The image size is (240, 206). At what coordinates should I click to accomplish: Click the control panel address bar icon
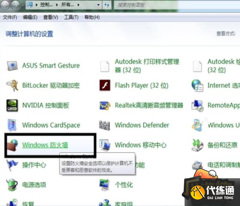pyautogui.click(x=30, y=5)
